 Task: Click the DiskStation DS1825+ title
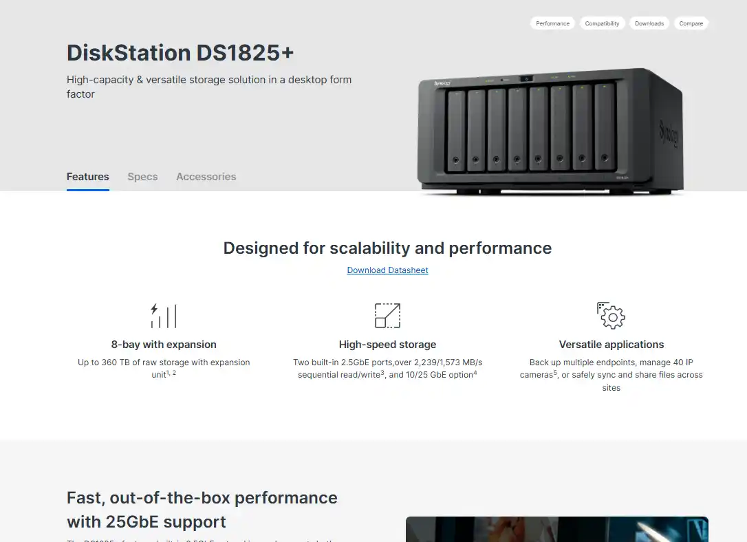click(180, 52)
